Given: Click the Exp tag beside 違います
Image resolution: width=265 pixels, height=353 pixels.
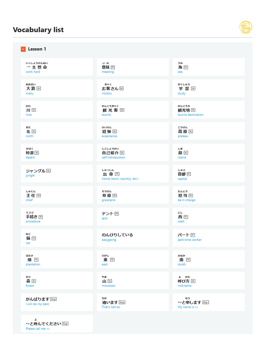Looking at the screenshot, I should click(x=122, y=302).
